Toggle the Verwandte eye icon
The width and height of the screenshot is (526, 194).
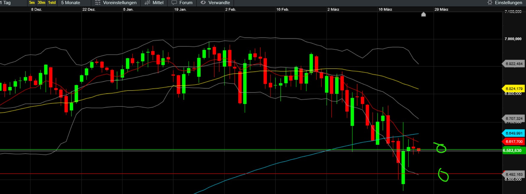pyautogui.click(x=203, y=3)
